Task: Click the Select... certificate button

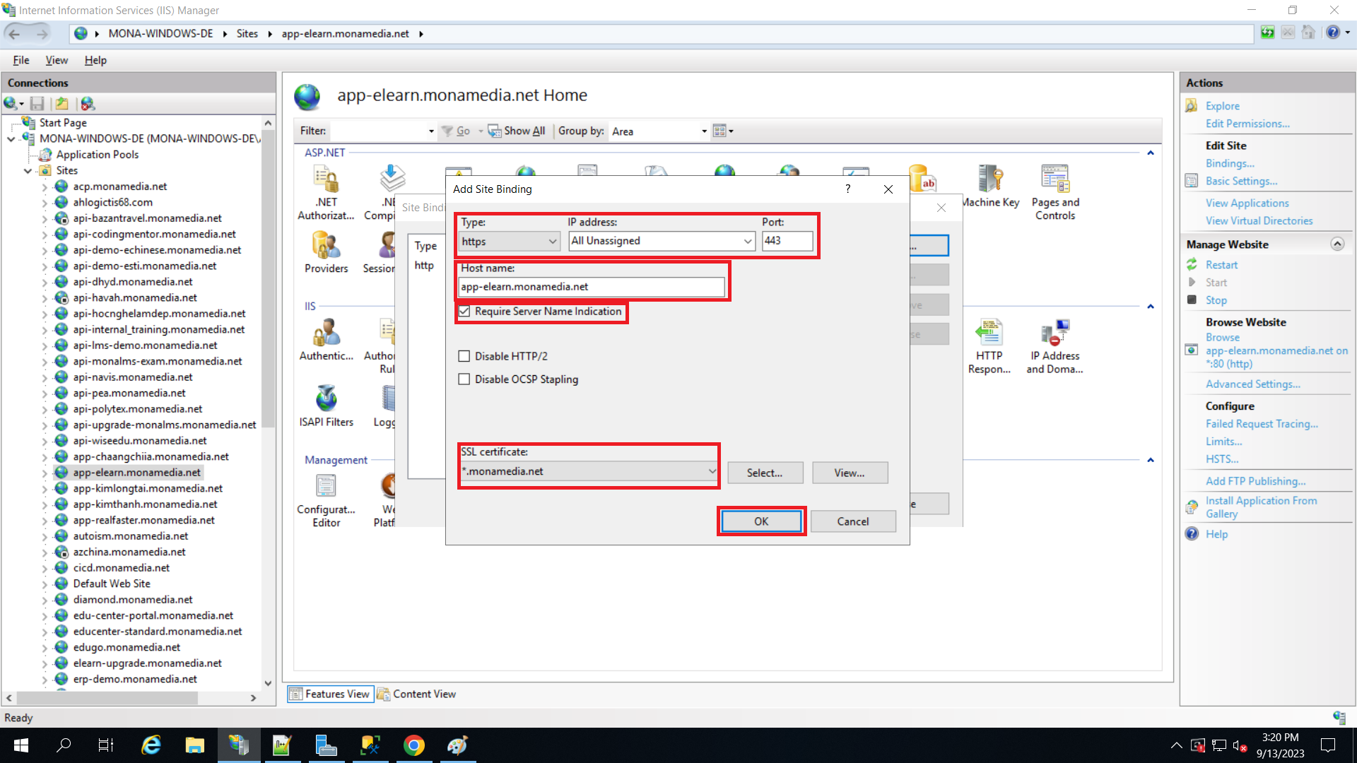Action: click(x=765, y=473)
